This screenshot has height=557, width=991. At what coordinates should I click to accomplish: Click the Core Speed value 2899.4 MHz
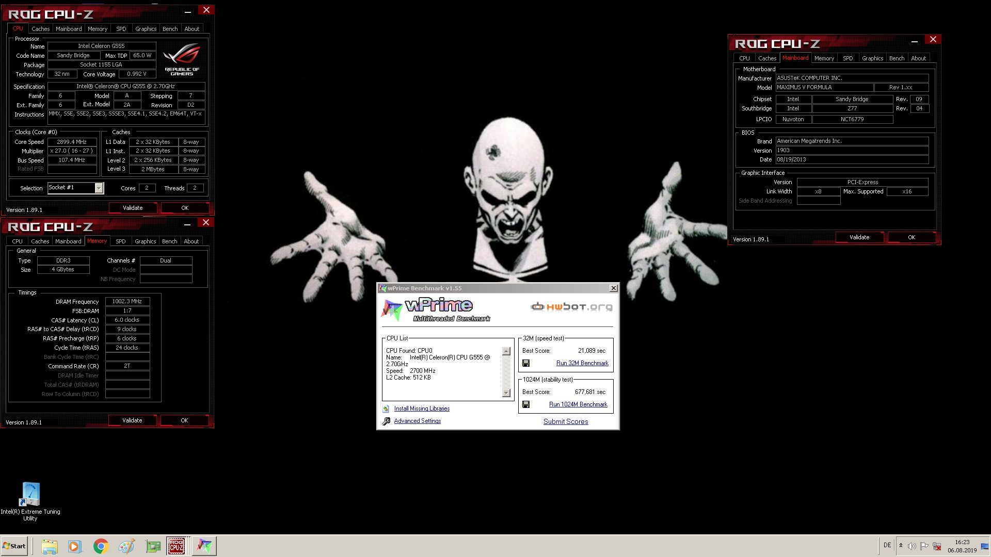click(x=72, y=142)
